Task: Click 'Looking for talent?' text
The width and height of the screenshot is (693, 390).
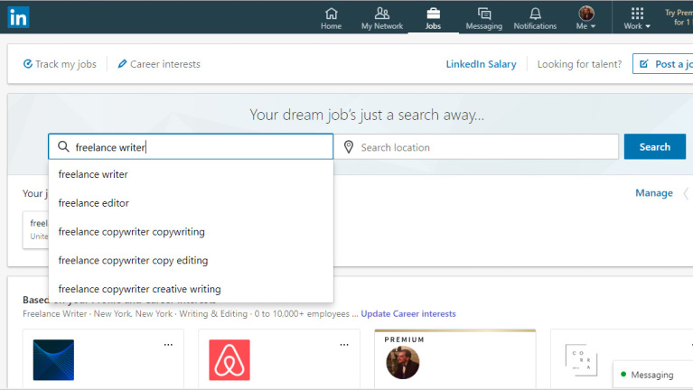Action: (x=579, y=64)
